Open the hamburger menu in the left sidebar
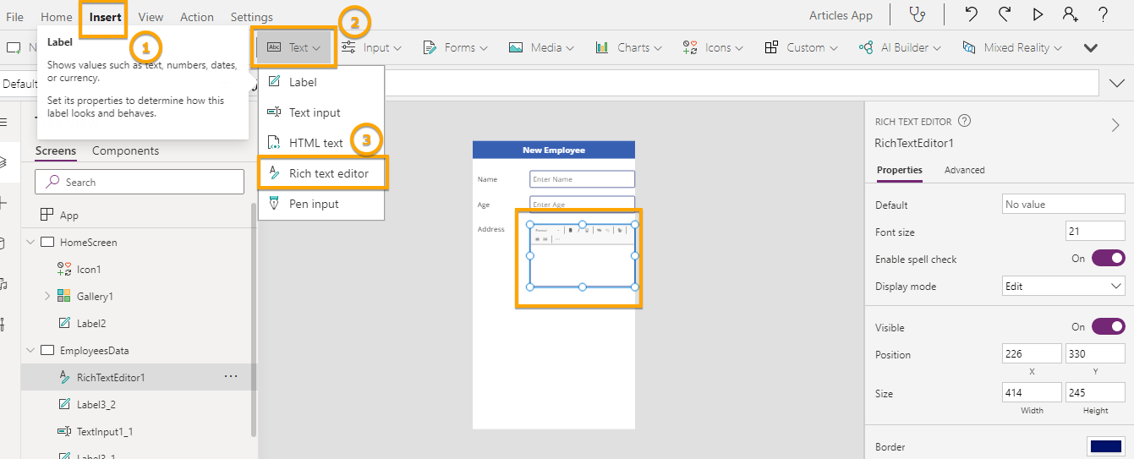Viewport: 1134px width, 459px height. 3,123
